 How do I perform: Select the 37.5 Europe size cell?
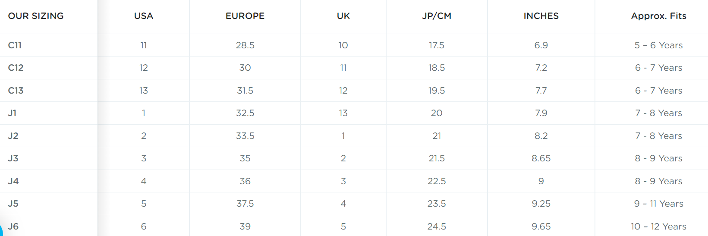pyautogui.click(x=245, y=204)
